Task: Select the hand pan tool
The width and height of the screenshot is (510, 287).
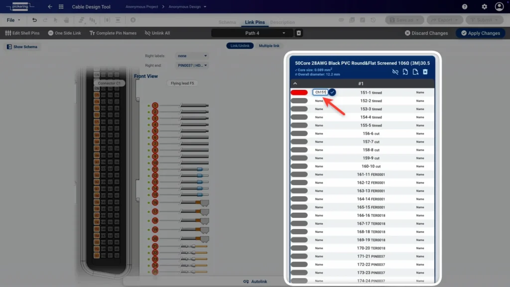Action: (x=66, y=20)
